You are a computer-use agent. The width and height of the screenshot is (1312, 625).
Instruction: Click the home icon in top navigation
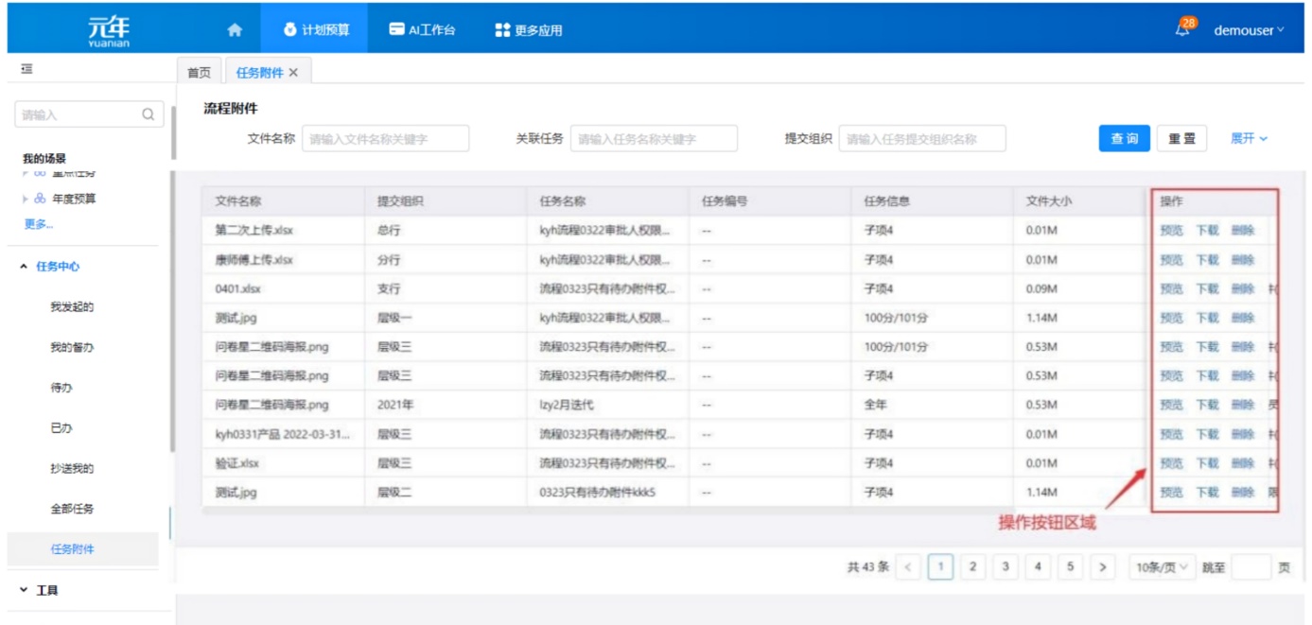click(235, 30)
